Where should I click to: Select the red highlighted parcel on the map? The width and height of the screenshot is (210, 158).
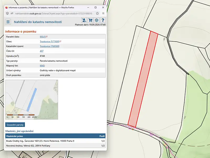click(x=143, y=79)
